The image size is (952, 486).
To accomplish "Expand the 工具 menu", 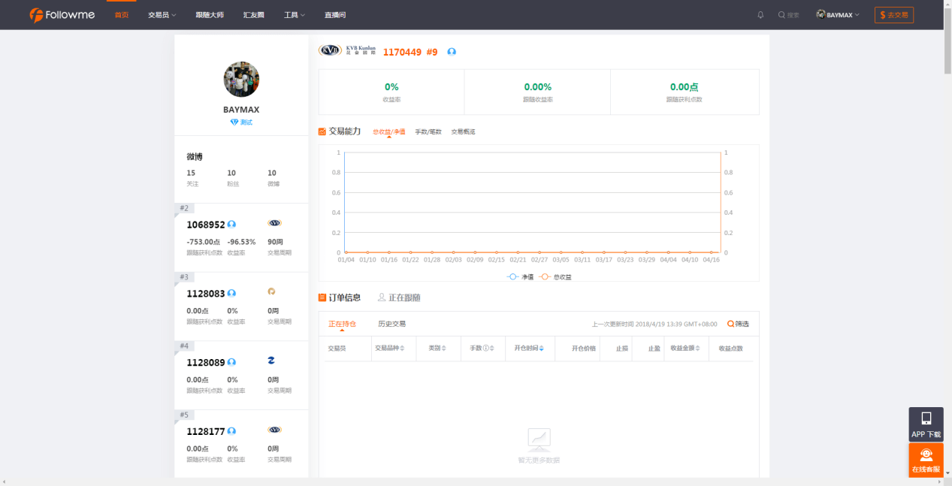I will pyautogui.click(x=295, y=15).
